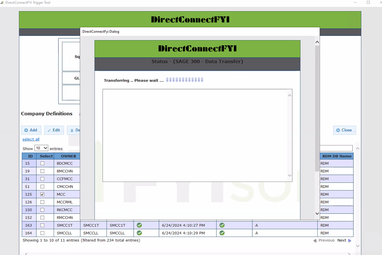Click the transfer progress bar indicator
Image resolution: width=382 pixels, height=255 pixels.
click(x=185, y=80)
